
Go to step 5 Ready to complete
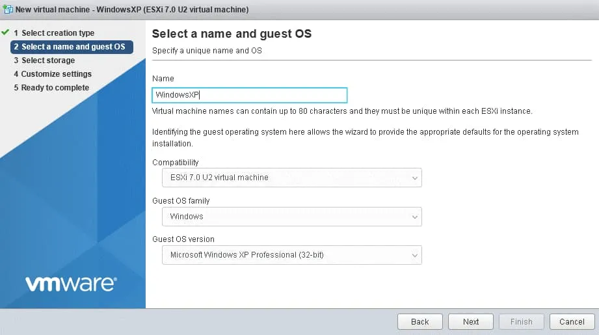(x=55, y=88)
